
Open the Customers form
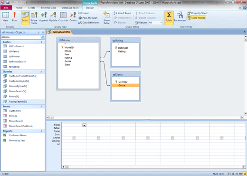click(15, 111)
